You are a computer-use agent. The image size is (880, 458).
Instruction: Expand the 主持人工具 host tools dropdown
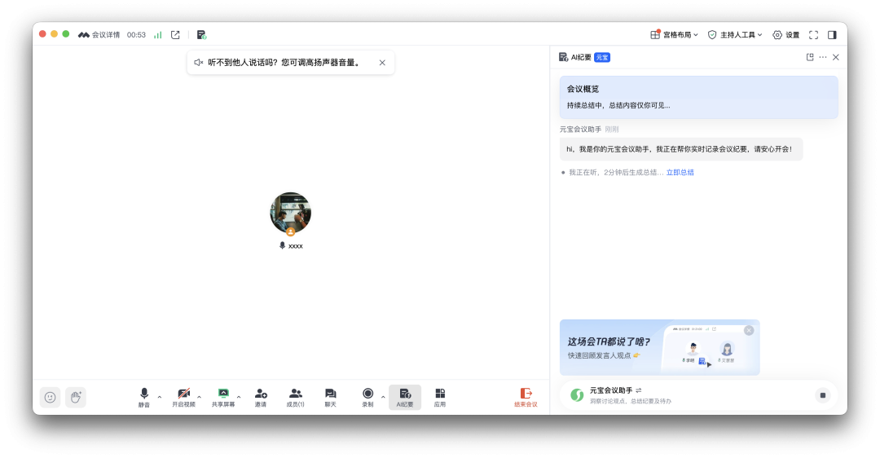click(x=735, y=35)
